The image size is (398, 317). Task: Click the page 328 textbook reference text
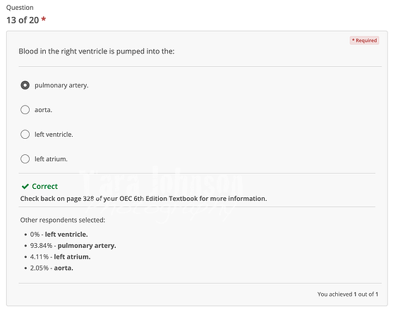[143, 199]
